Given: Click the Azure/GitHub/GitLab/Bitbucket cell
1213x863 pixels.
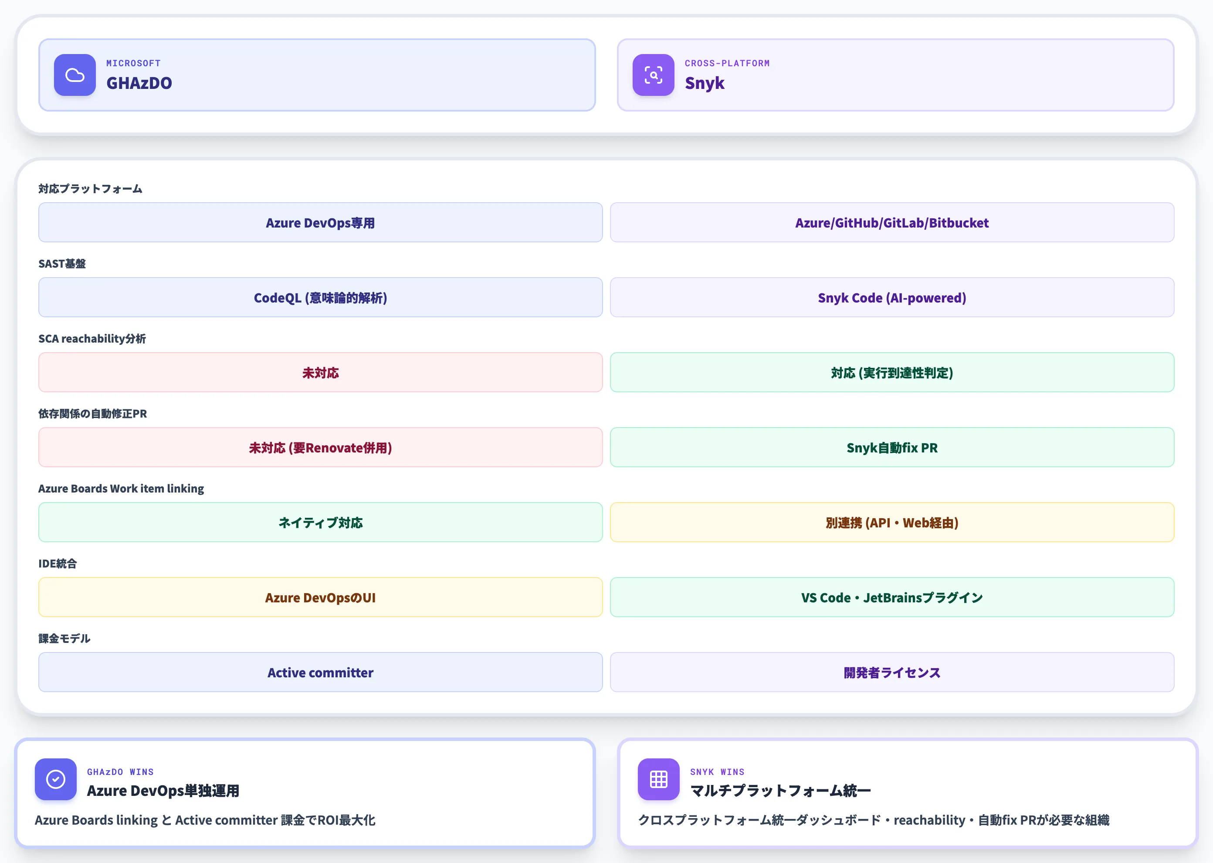Looking at the screenshot, I should click(x=892, y=223).
